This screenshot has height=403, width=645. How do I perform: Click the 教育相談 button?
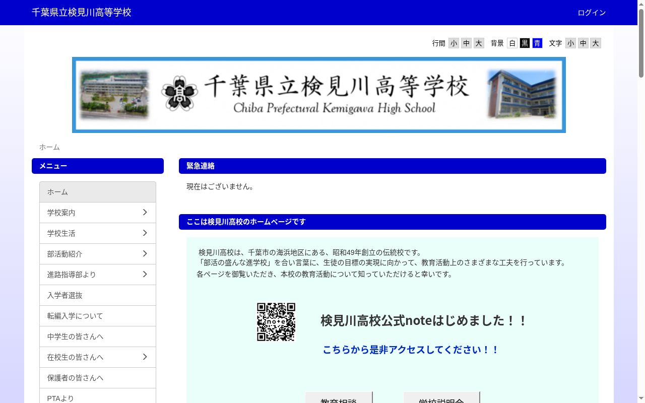click(x=339, y=398)
